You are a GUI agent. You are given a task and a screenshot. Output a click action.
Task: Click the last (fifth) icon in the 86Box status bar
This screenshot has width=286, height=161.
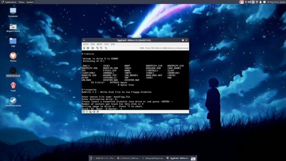coord(97,111)
